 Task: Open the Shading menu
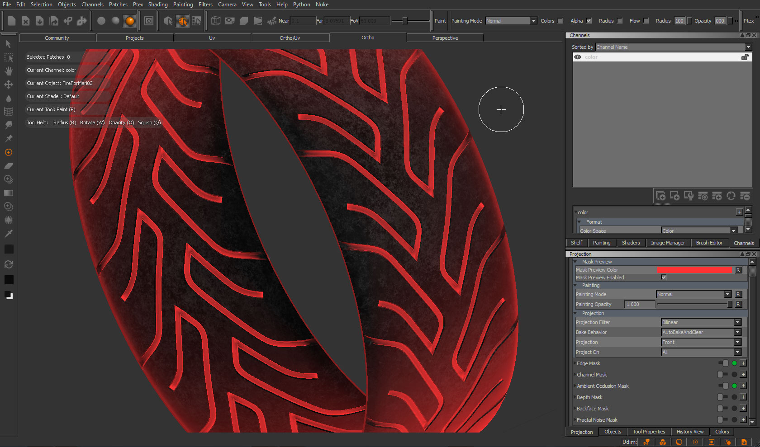point(158,5)
